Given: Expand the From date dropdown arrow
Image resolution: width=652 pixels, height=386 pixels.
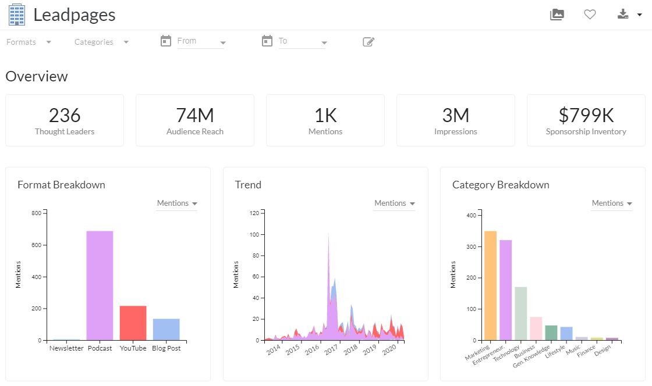Looking at the screenshot, I should tap(223, 43).
